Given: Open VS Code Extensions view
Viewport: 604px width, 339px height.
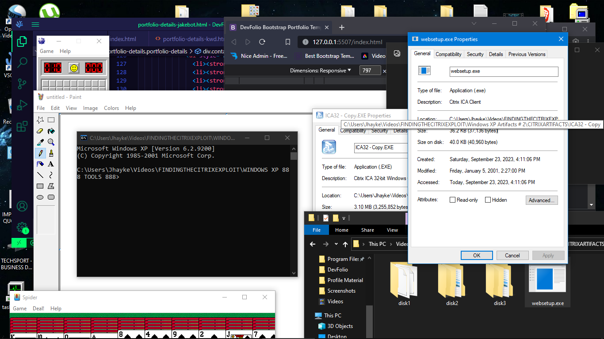Looking at the screenshot, I should (x=22, y=127).
